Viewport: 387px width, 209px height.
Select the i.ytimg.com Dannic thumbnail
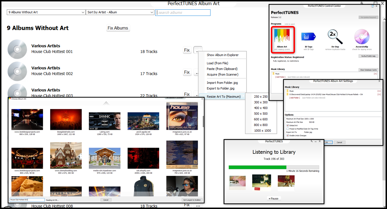[x=105, y=121]
